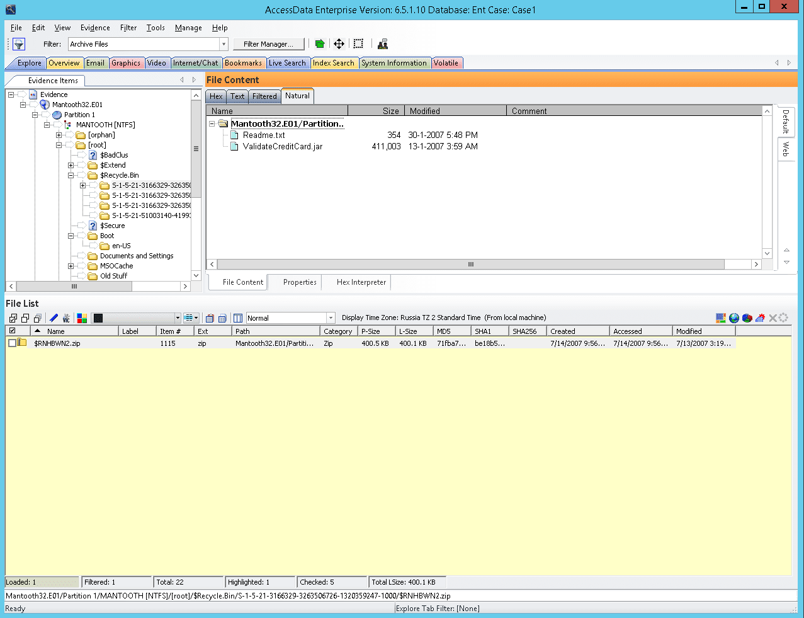Select ValidateCreditCard.jar in File Content
Image resolution: width=804 pixels, height=618 pixels.
click(x=282, y=146)
